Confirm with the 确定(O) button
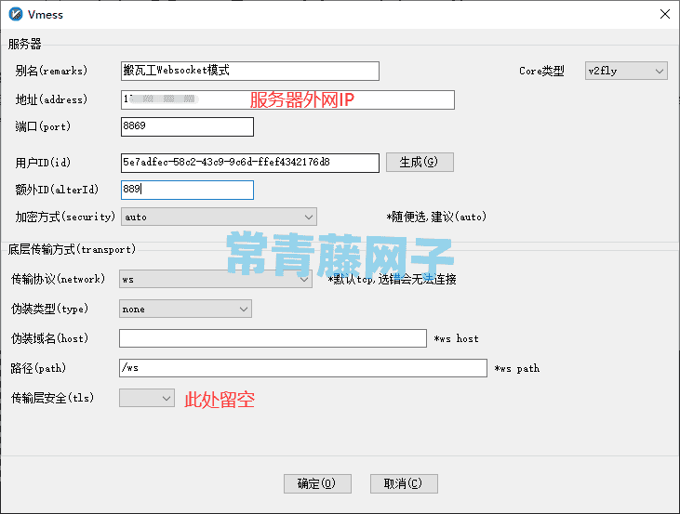 coord(317,483)
